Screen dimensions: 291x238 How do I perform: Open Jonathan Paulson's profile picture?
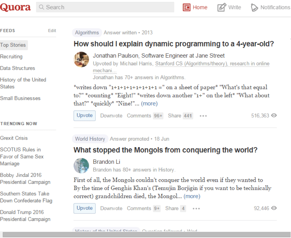coord(81,59)
